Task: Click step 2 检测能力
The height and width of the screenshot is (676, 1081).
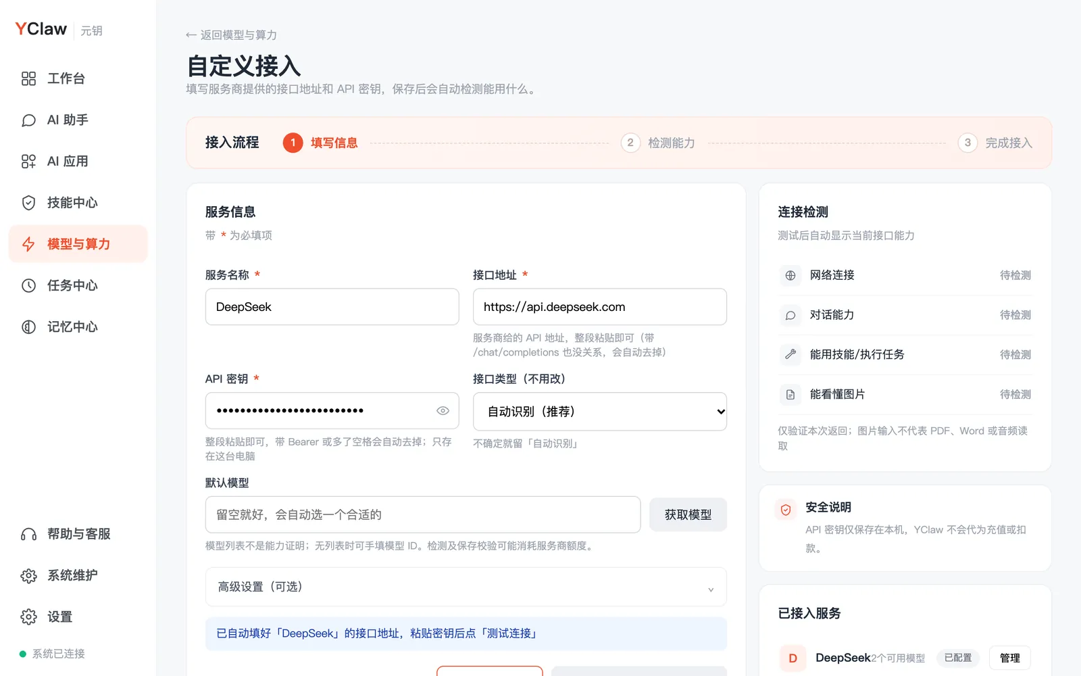Action: point(658,143)
